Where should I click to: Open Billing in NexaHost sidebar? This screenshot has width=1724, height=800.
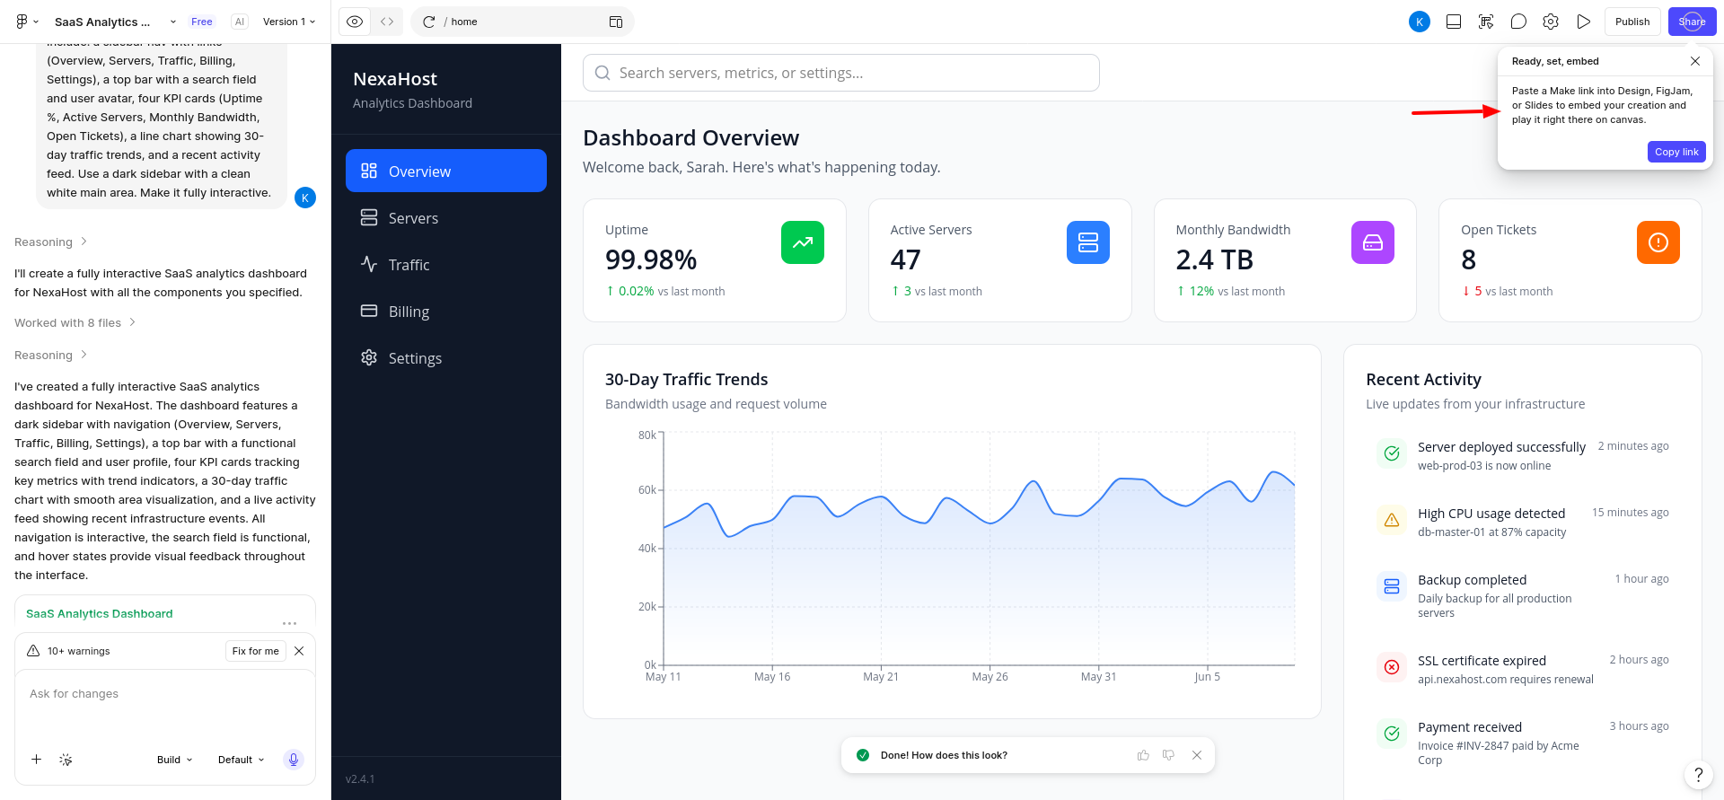click(x=446, y=311)
